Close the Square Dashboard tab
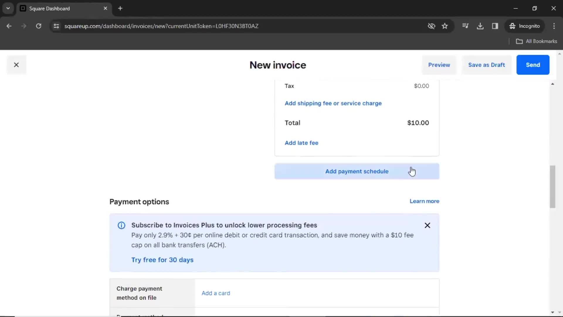This screenshot has height=317, width=563. pos(105,9)
